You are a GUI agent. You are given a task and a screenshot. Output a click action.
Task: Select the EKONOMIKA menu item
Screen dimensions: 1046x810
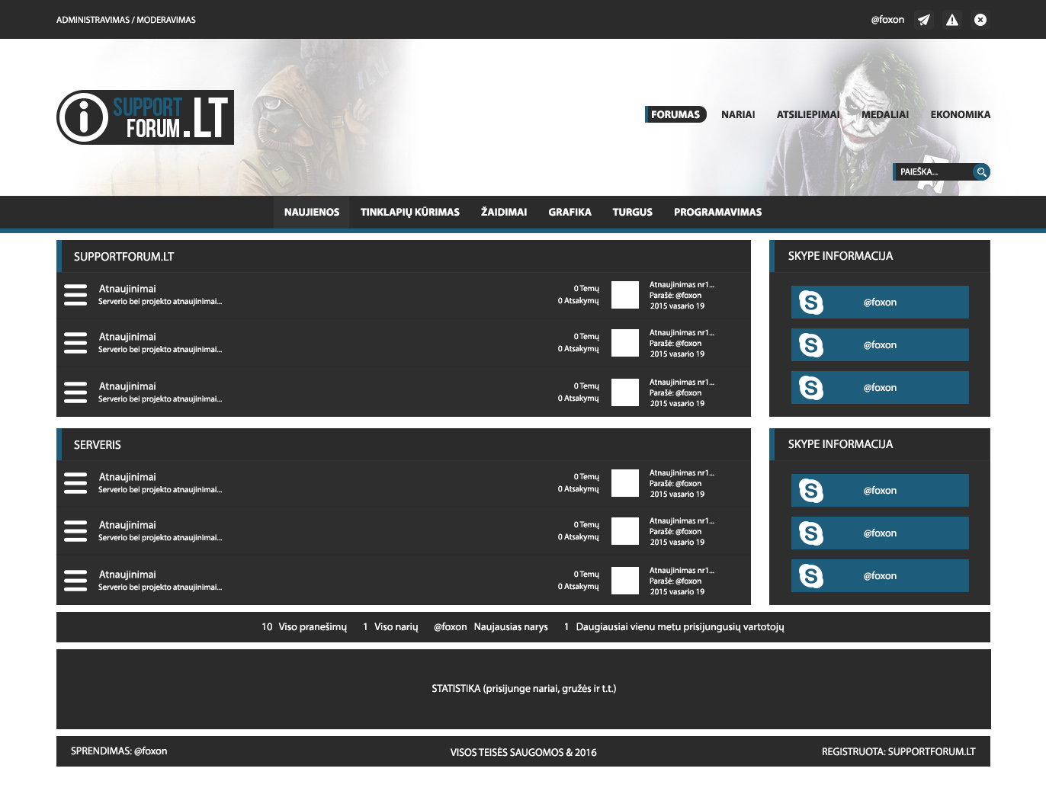[x=960, y=114]
